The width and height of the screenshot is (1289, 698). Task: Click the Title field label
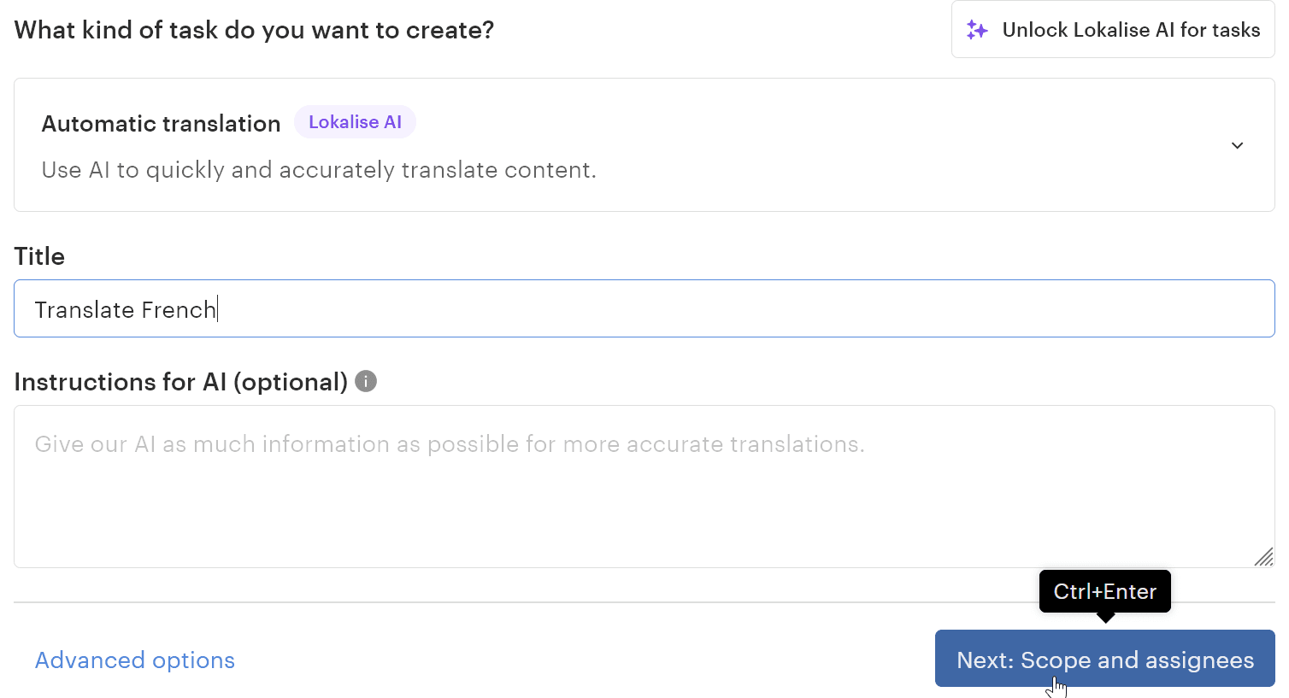coord(39,256)
